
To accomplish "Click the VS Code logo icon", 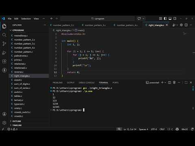I will (3, 19).
